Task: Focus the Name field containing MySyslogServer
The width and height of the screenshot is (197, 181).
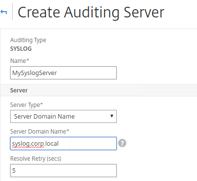Action: click(63, 73)
